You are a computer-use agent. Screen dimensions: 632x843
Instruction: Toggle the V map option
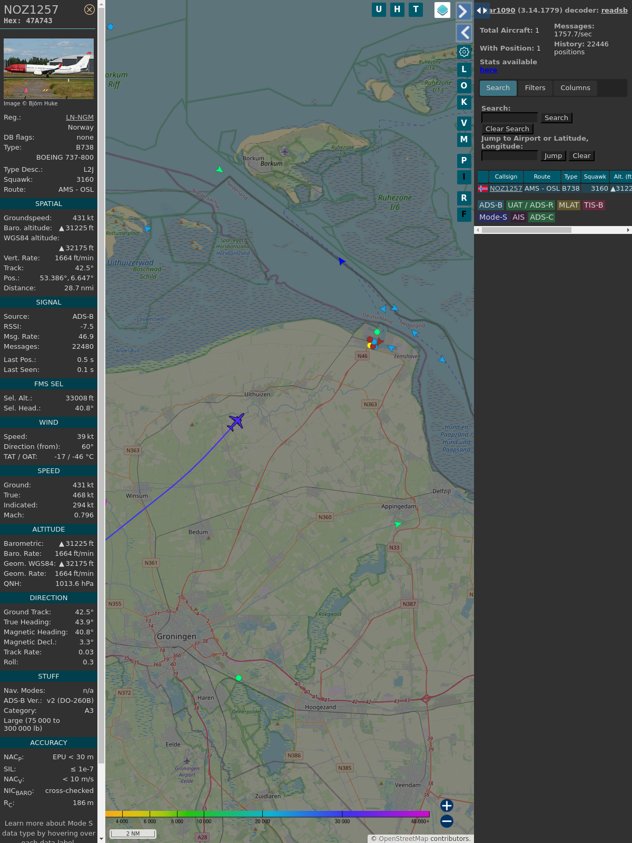click(464, 123)
